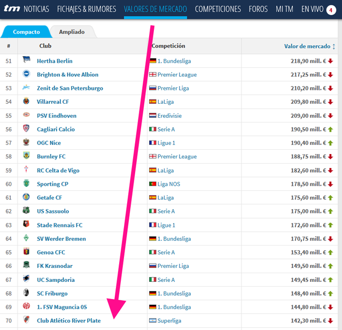Click the Getafe CF crest icon

[x=26, y=197]
